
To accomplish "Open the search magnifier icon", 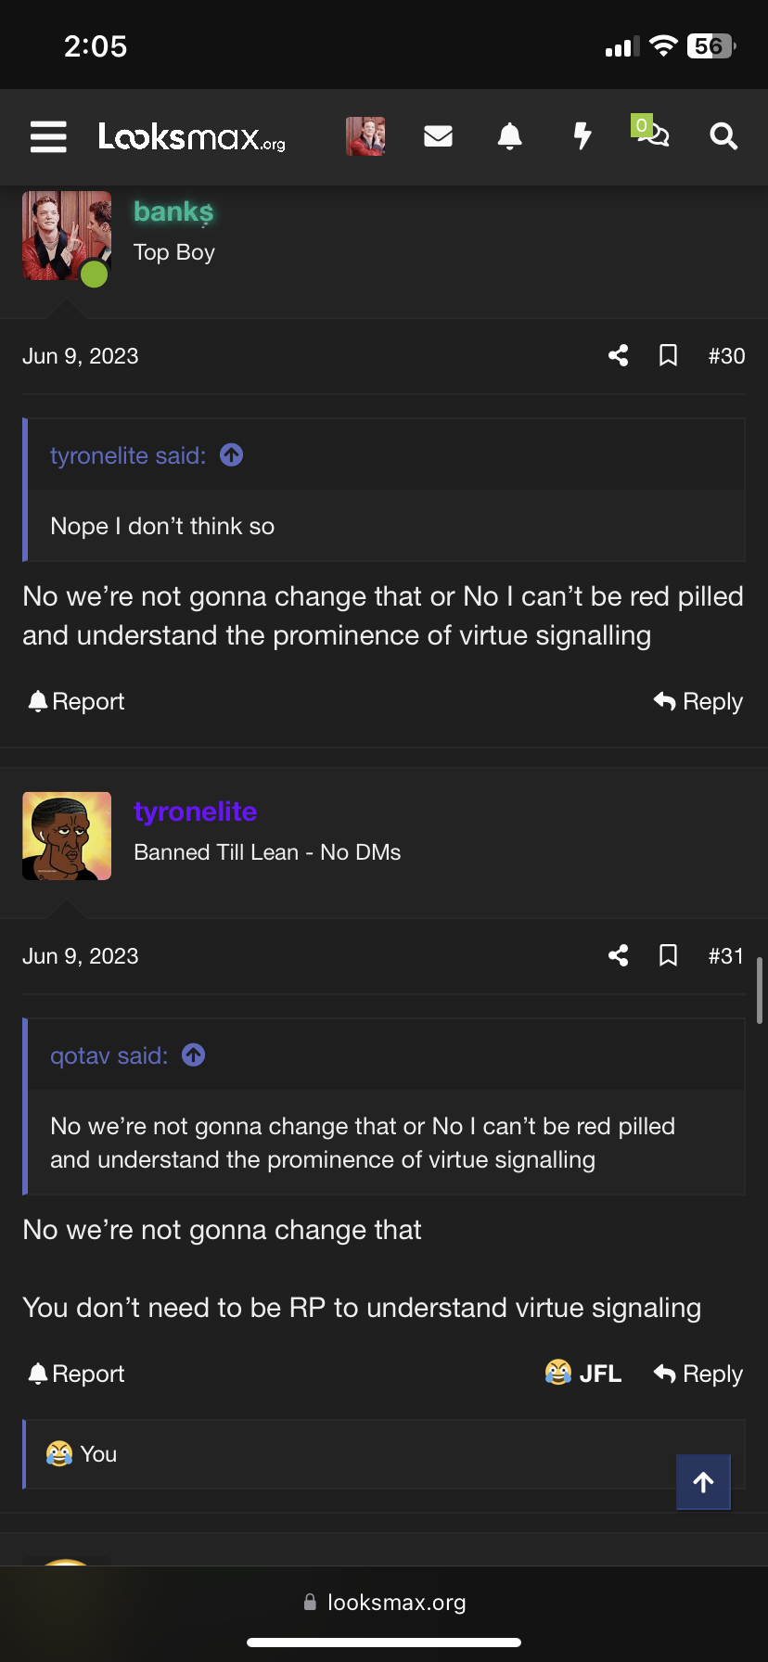I will (723, 136).
